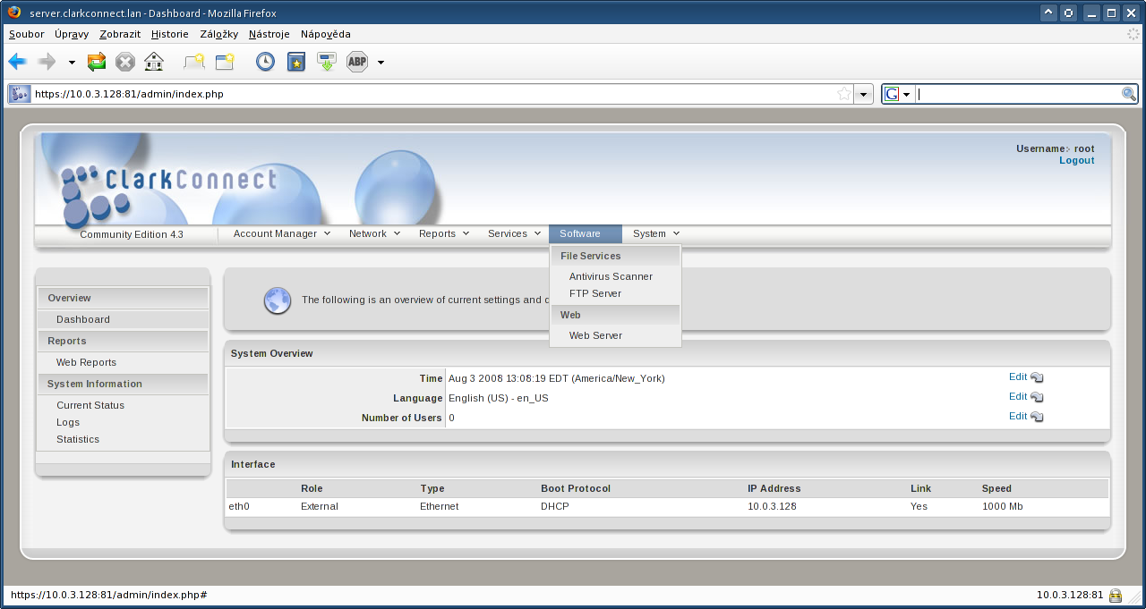Click the edit icon for Number of Users
Viewport: 1146px width, 609px height.
1038,417
